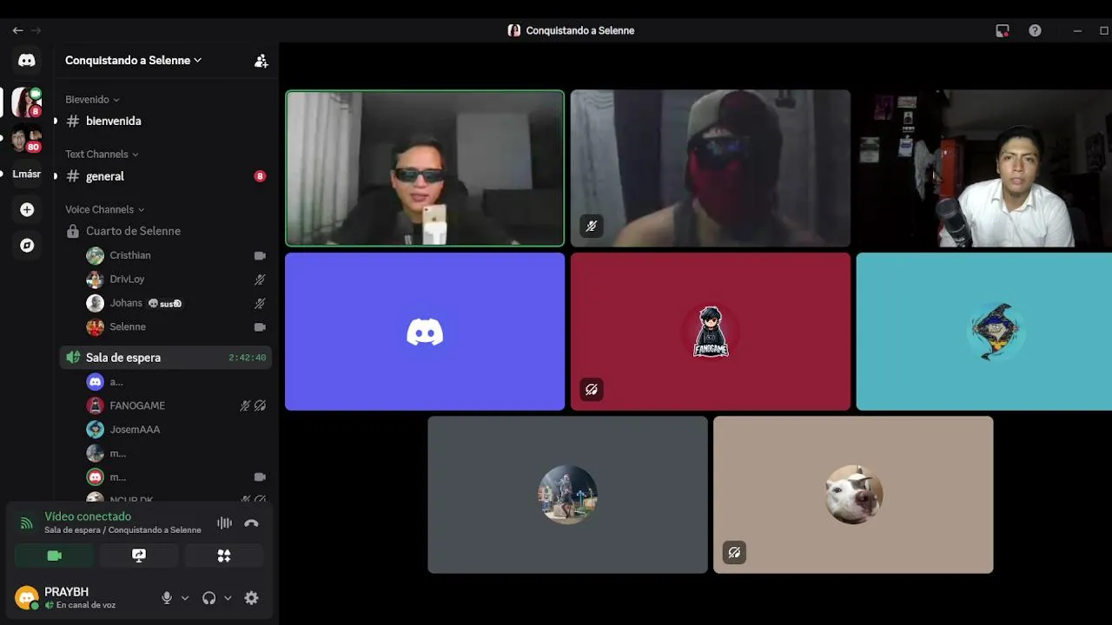Open headphone output options arrow
1112x625 pixels.
pos(228,598)
